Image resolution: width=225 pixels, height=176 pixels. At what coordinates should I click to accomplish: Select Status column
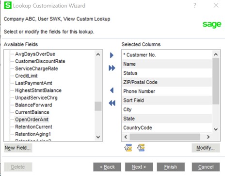pyautogui.click(x=167, y=73)
